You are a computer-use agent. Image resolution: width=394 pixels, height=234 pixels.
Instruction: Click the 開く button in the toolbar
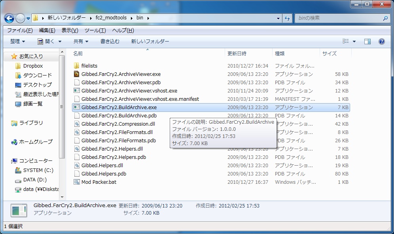(x=46, y=42)
